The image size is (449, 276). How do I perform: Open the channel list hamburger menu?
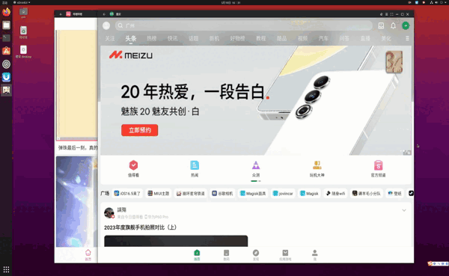407,38
